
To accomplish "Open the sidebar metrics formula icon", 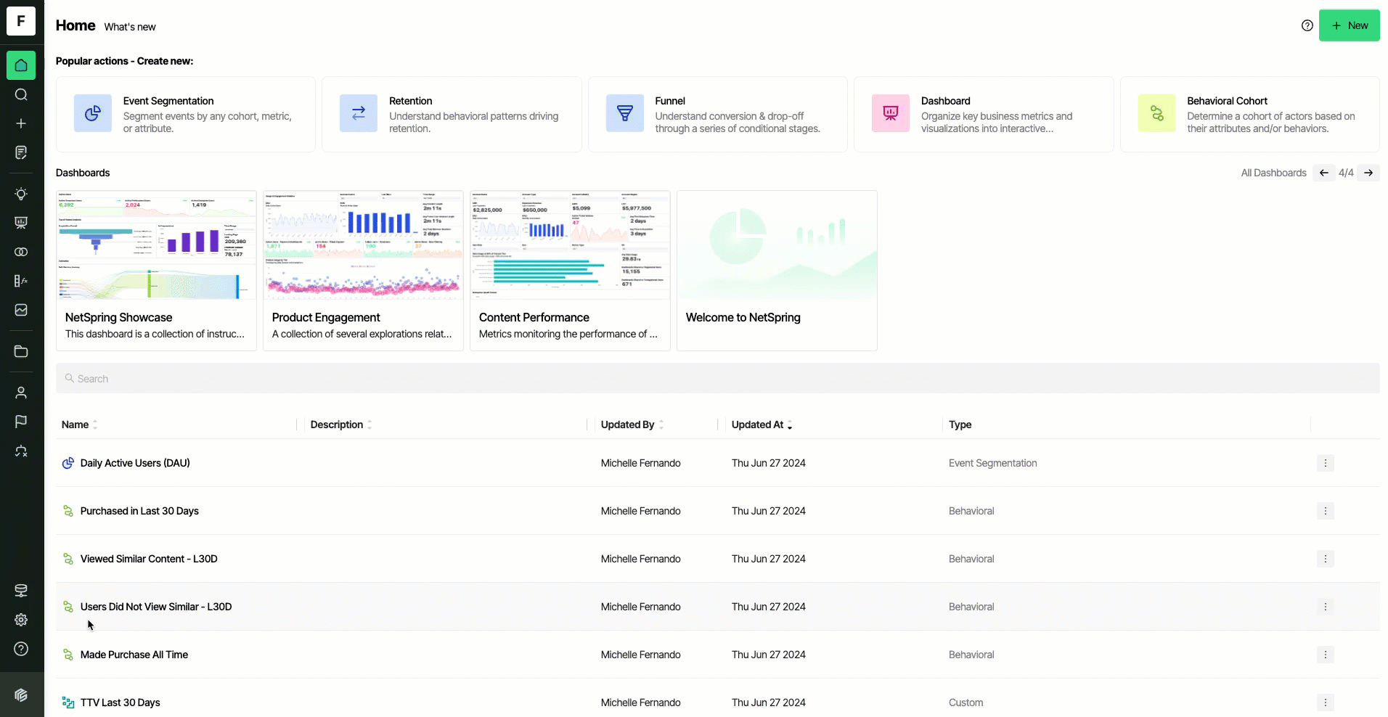I will click(21, 281).
